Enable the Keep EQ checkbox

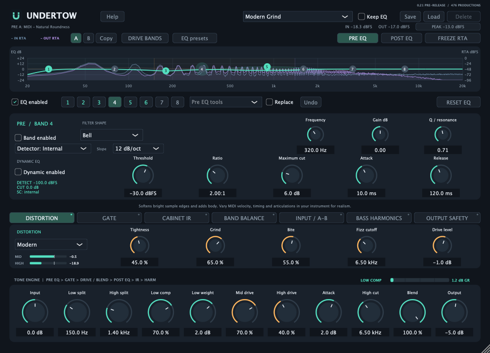click(x=361, y=17)
